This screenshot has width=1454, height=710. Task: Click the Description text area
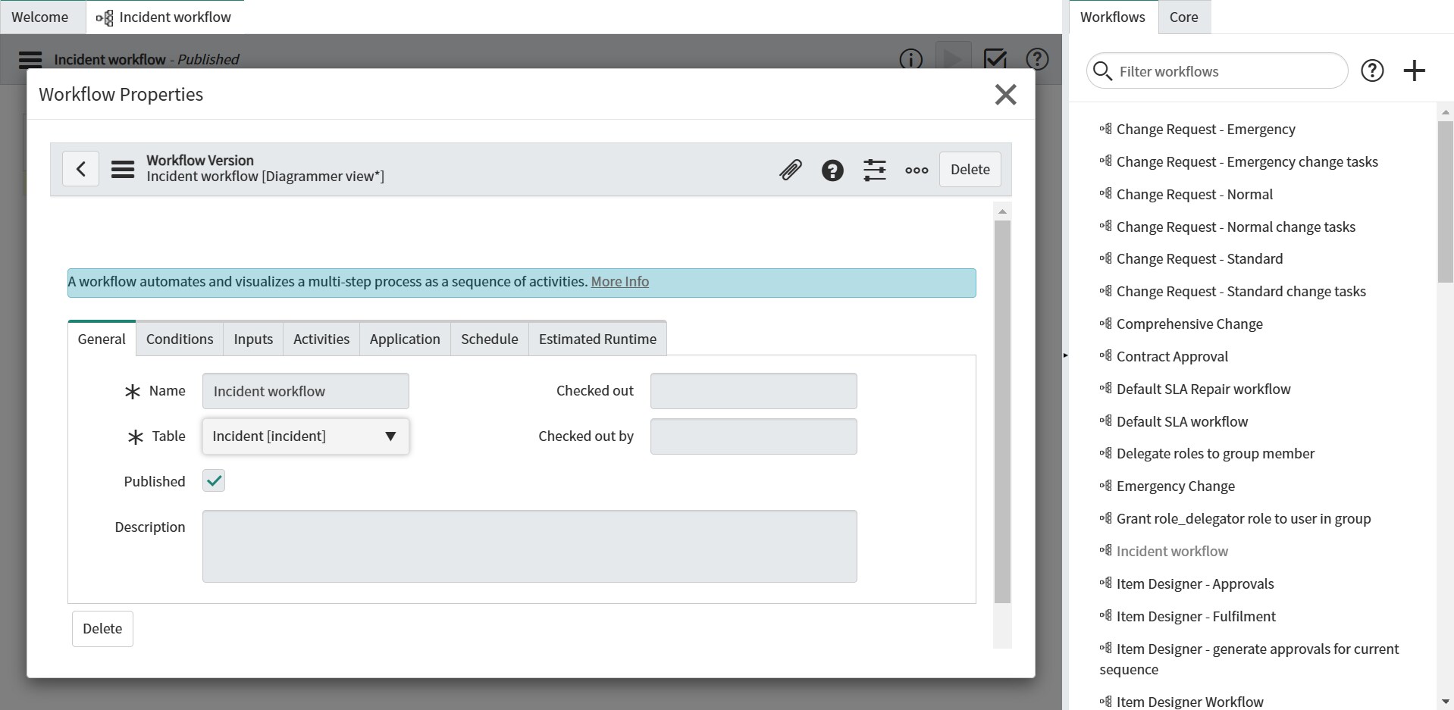(x=529, y=546)
